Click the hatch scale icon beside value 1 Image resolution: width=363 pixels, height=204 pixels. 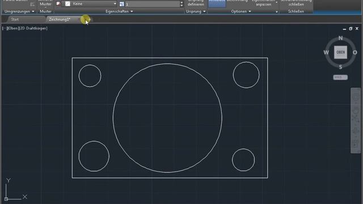click(122, 4)
